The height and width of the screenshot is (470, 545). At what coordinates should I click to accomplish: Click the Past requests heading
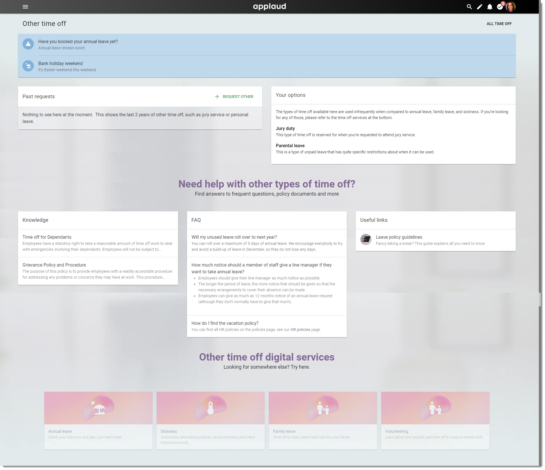[x=39, y=97]
